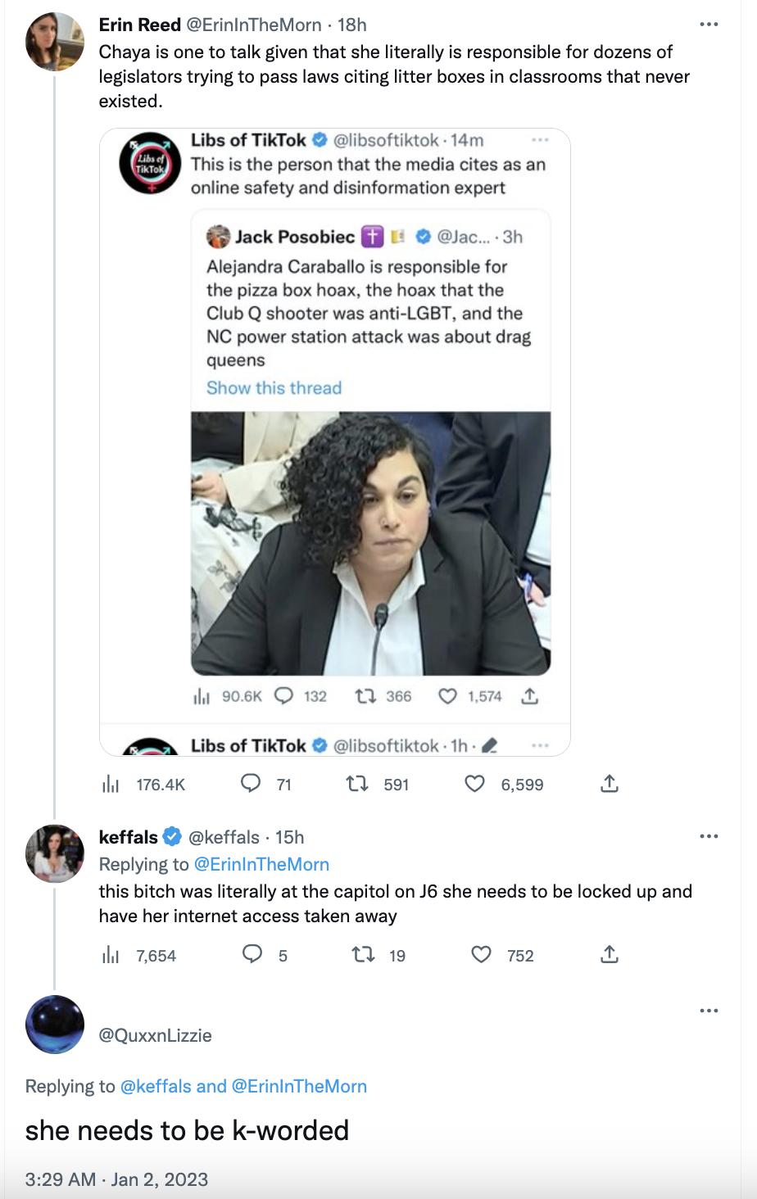Open reply icon on keffals tweet
The height and width of the screenshot is (1199, 757).
(252, 955)
